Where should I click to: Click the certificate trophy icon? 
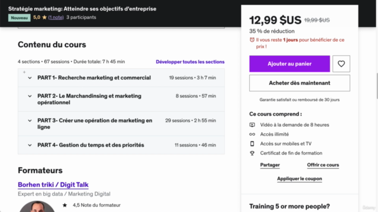point(252,153)
